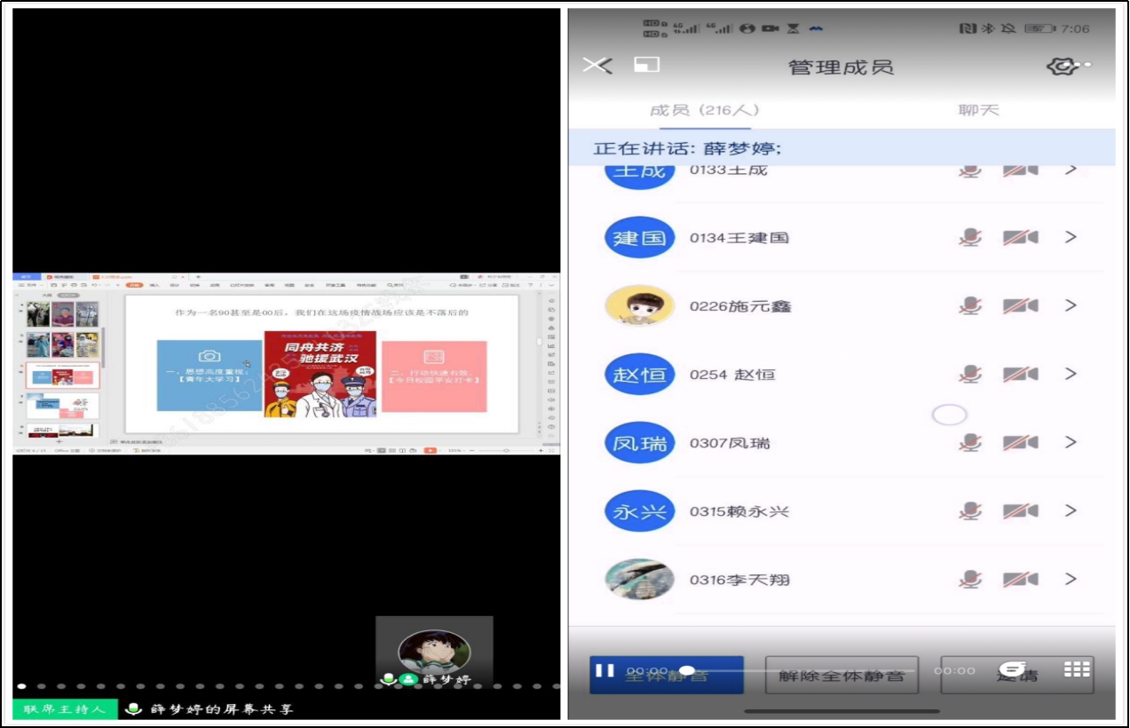1130x728 pixels.
Task: Expand member details for 0315赖永兴
Action: (1071, 510)
